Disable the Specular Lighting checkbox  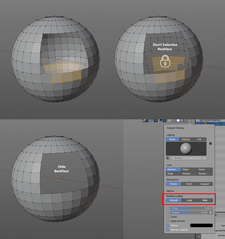click(168, 230)
